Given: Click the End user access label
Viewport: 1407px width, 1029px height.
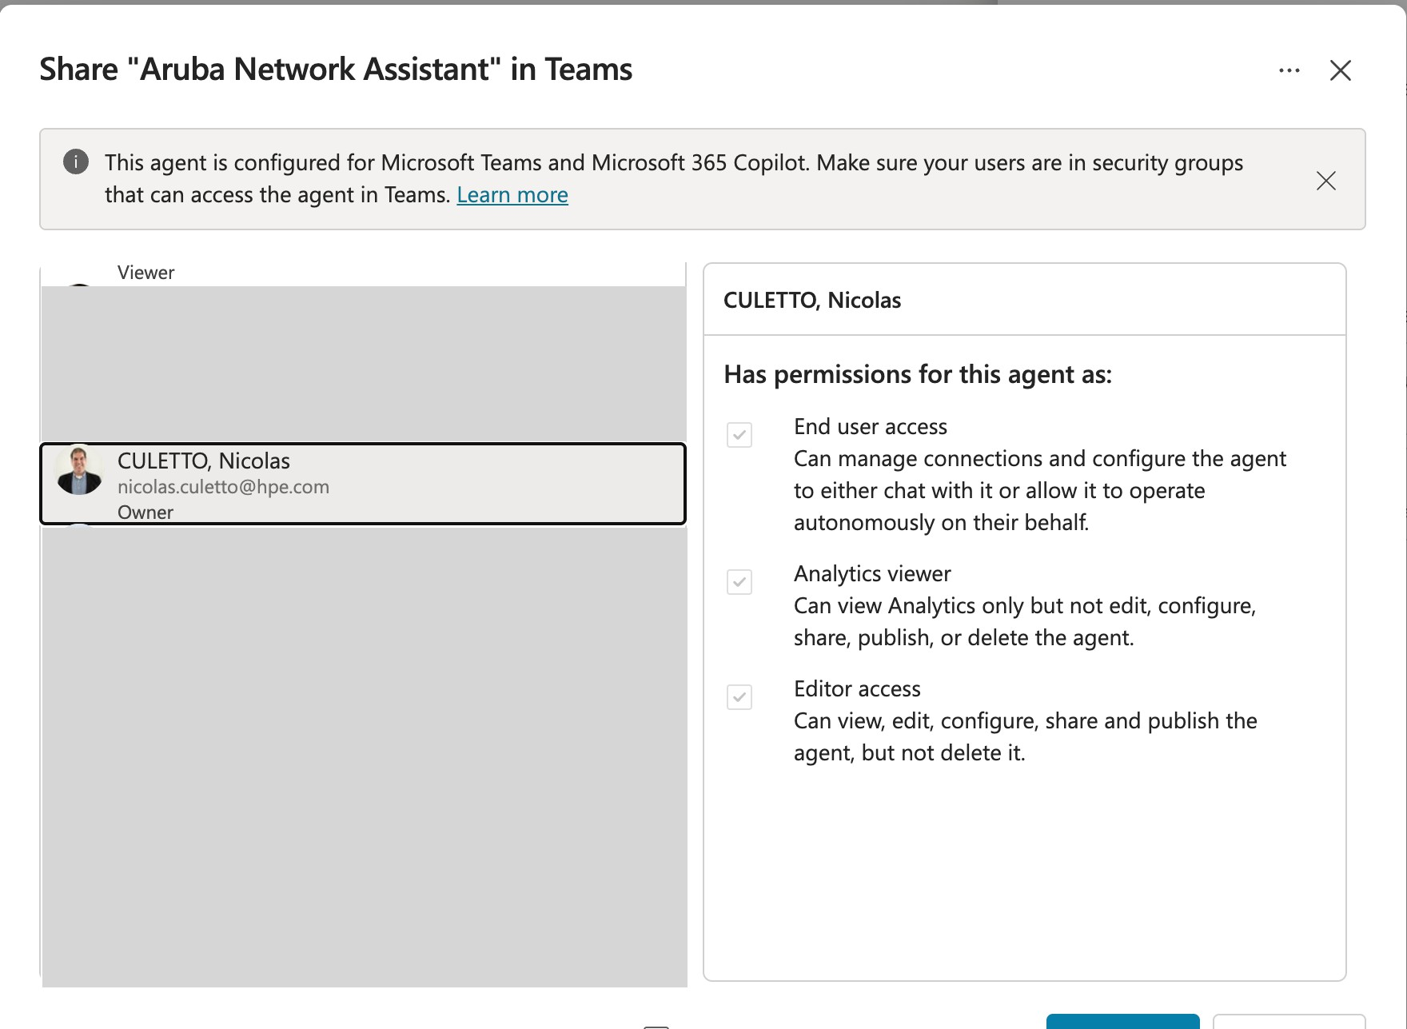Looking at the screenshot, I should [x=871, y=427].
